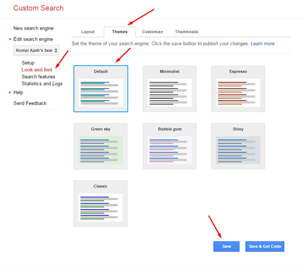This screenshot has width=304, height=270.
Task: Open Search features section
Action: pos(39,77)
